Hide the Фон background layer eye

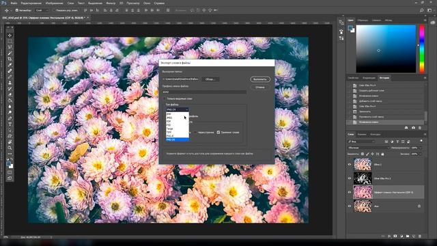coord(350,206)
